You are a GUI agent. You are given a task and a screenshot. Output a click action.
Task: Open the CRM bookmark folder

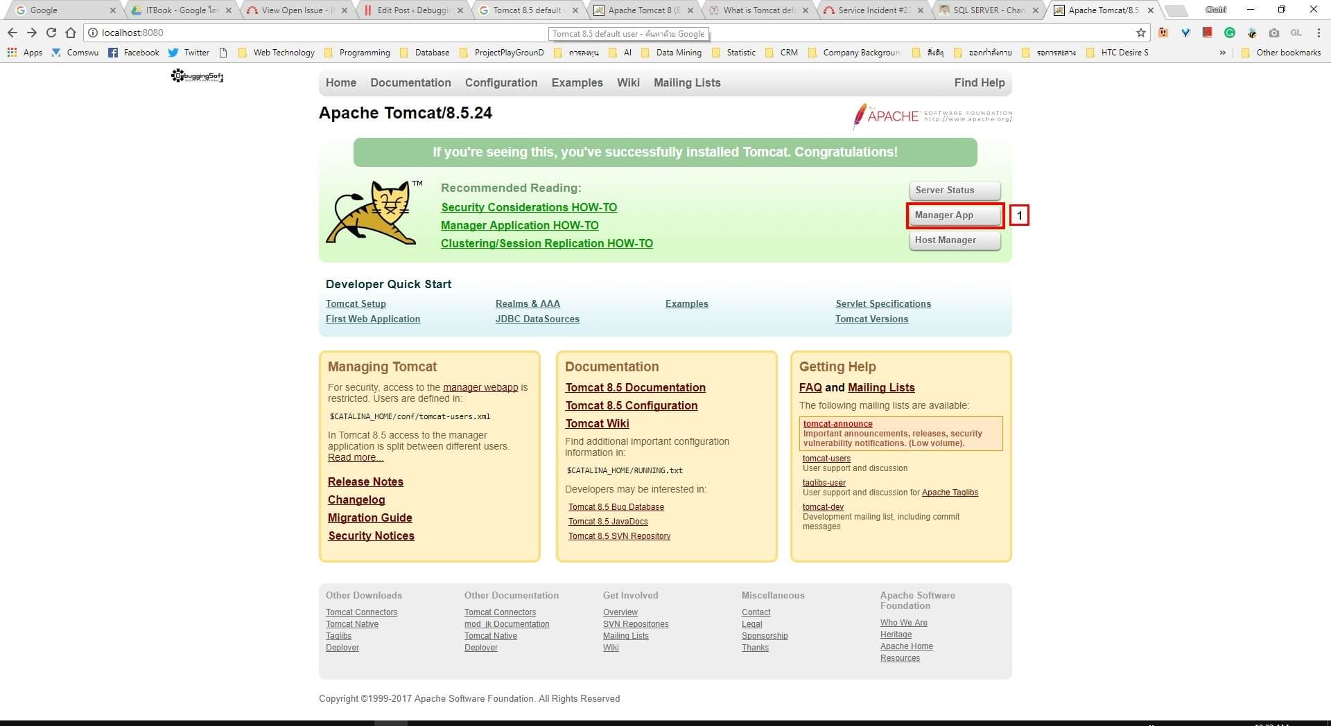(781, 53)
